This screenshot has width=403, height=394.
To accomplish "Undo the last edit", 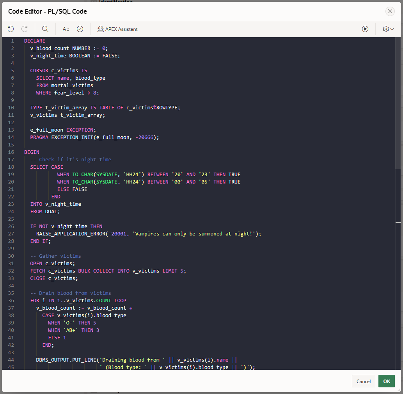I will click(11, 29).
